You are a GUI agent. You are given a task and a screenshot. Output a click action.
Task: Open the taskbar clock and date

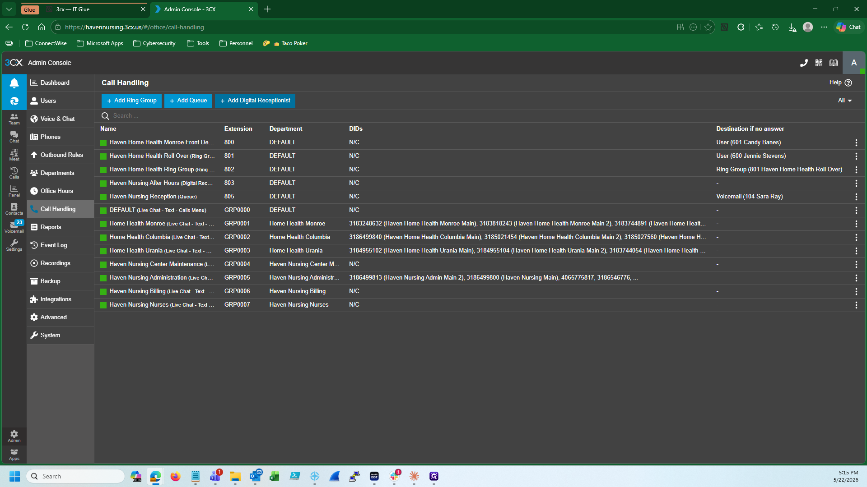(x=846, y=476)
